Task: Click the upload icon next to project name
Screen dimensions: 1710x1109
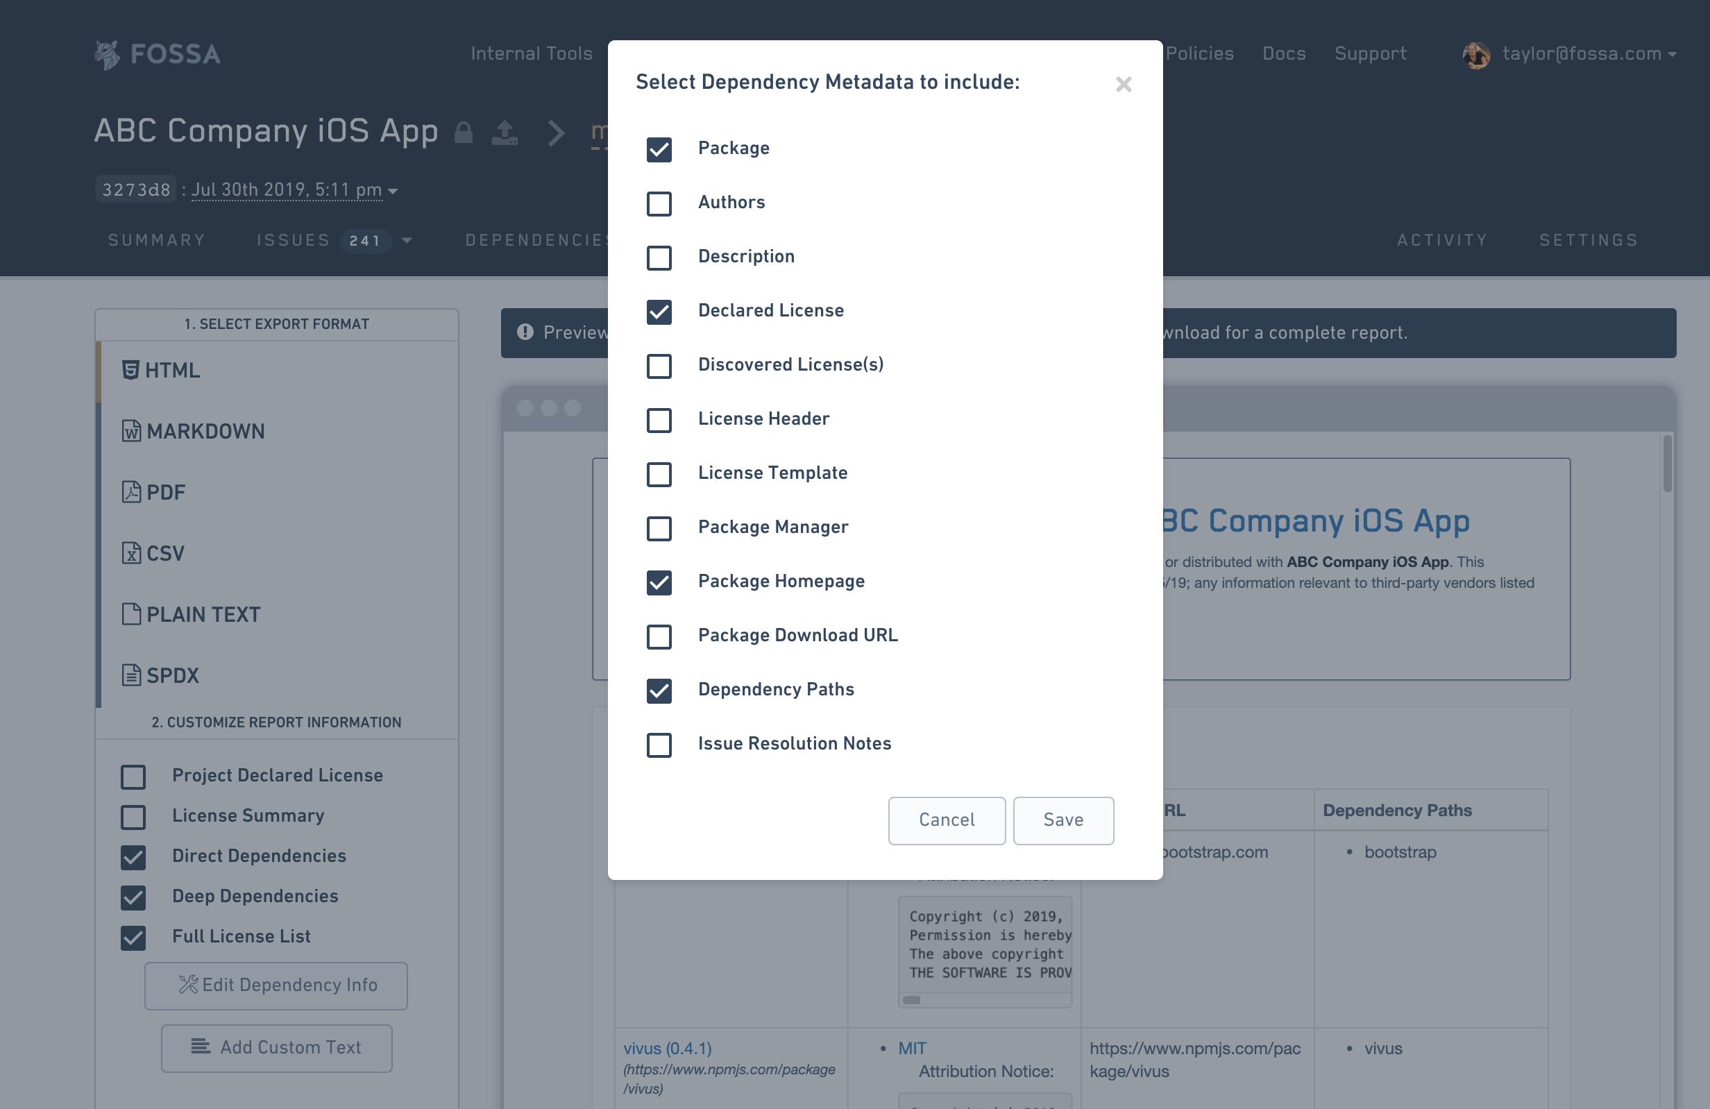Action: pos(505,133)
